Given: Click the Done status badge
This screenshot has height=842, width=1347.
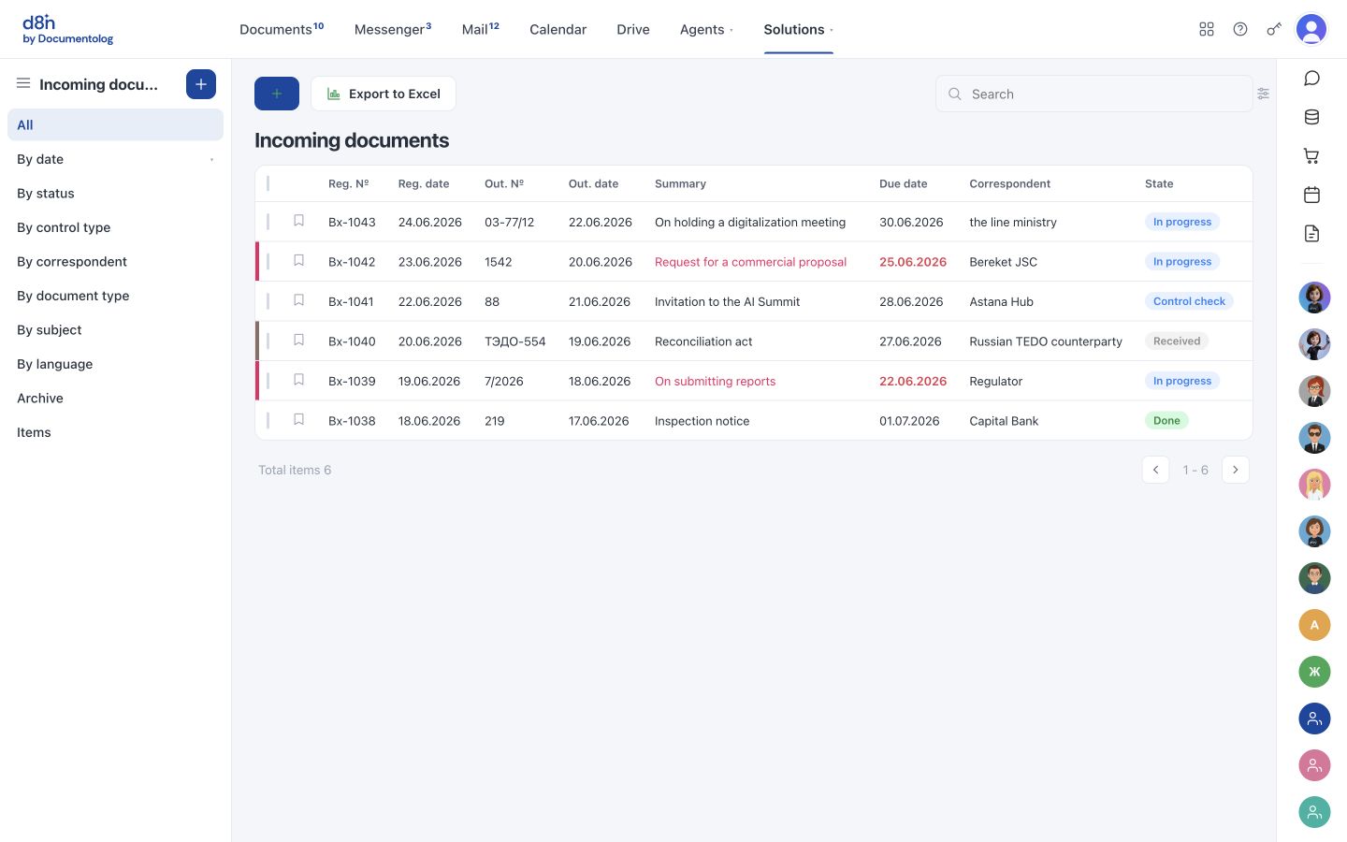Looking at the screenshot, I should point(1166,421).
